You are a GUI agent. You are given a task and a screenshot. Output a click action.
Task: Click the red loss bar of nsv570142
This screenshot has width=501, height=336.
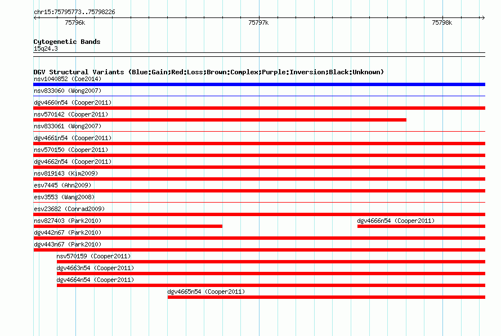click(x=220, y=120)
